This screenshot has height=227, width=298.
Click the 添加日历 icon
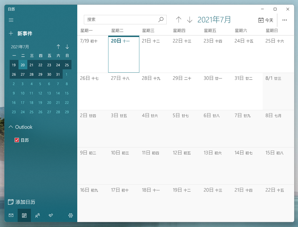coord(11,202)
